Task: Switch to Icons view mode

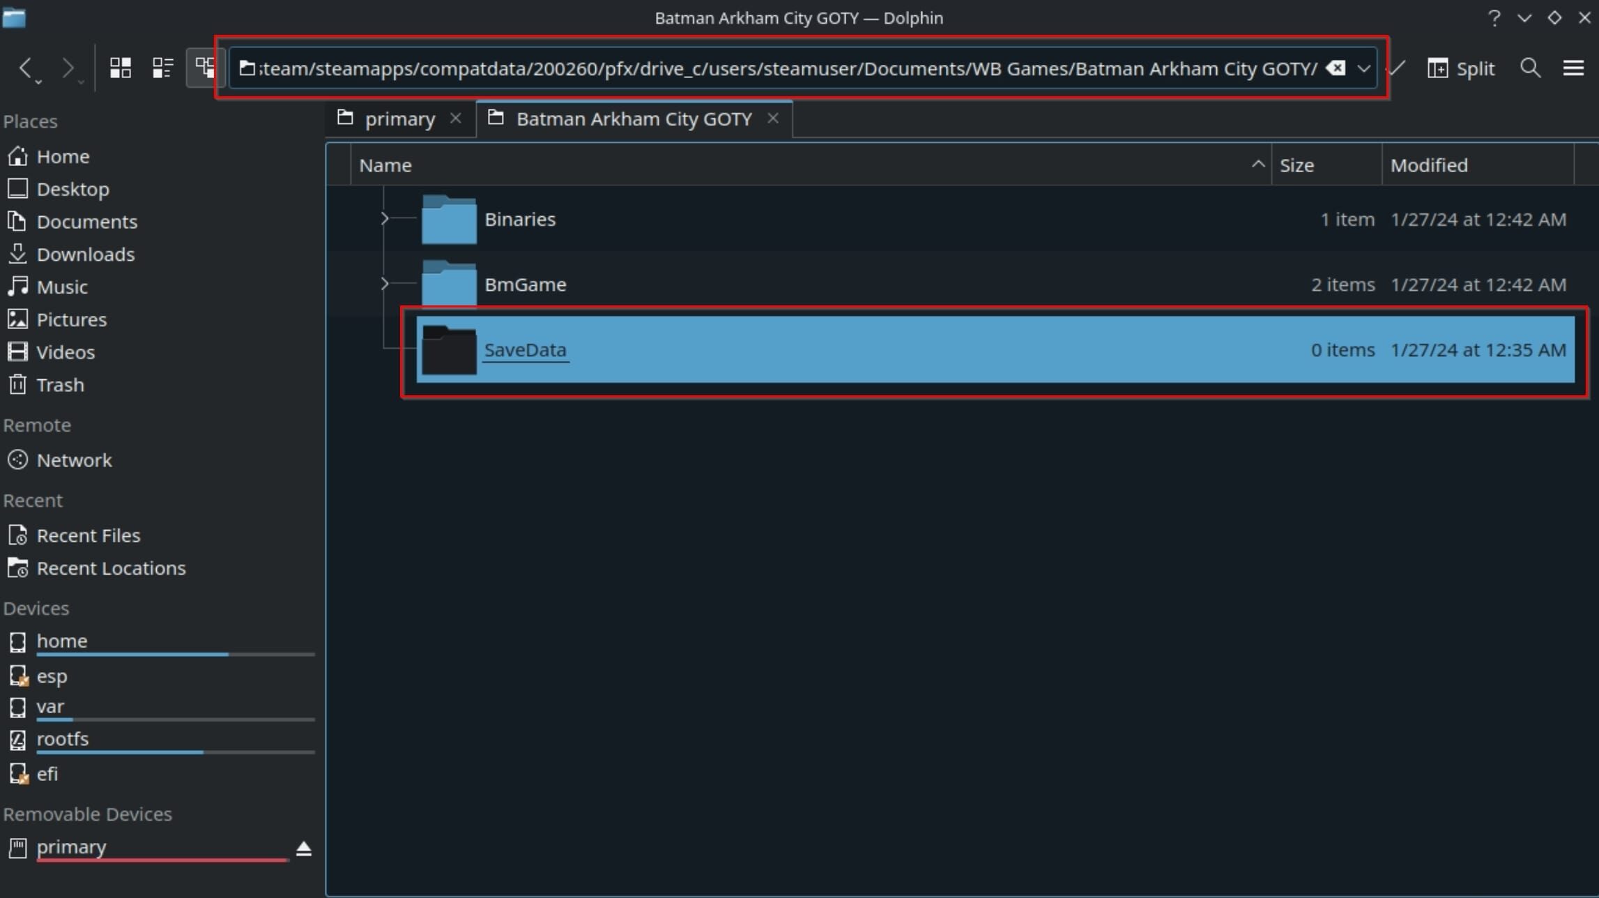Action: coord(121,68)
